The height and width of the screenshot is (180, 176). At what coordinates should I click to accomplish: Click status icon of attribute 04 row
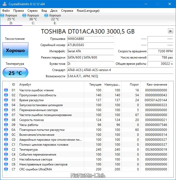(x=6, y=105)
